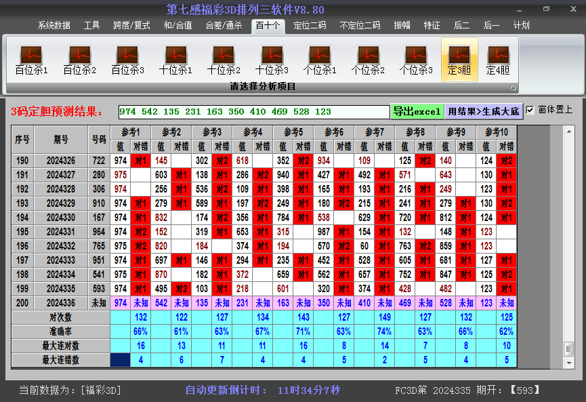This screenshot has height=402, width=586.
Task: Expand the ribbon group launcher arrow
Action: 513,87
